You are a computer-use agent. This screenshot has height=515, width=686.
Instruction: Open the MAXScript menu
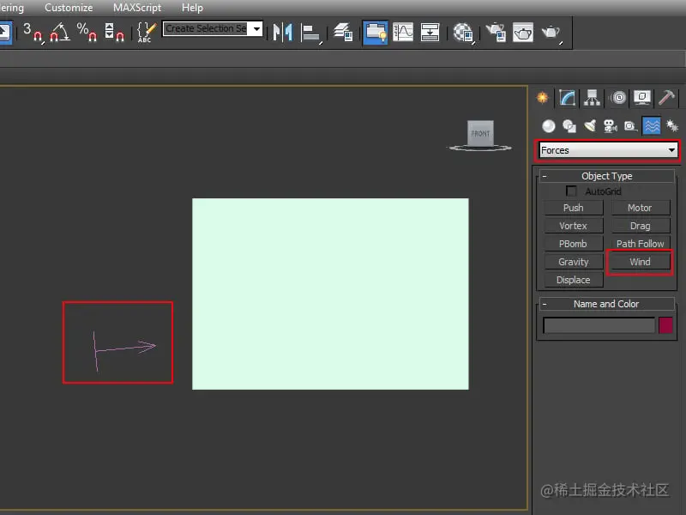(x=137, y=8)
